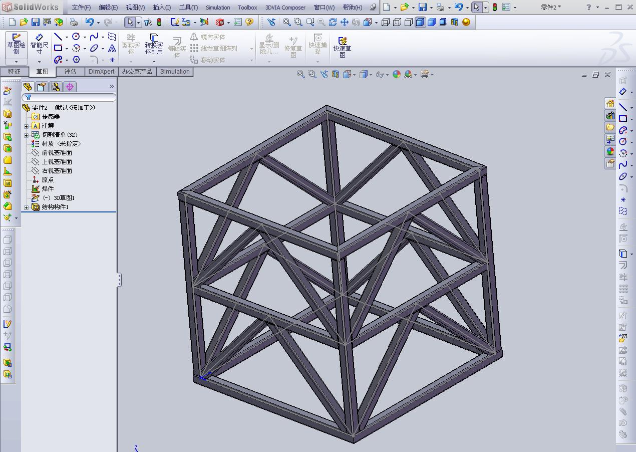Click the Rebuild traffic-light icon in second toolbar

[x=159, y=22]
